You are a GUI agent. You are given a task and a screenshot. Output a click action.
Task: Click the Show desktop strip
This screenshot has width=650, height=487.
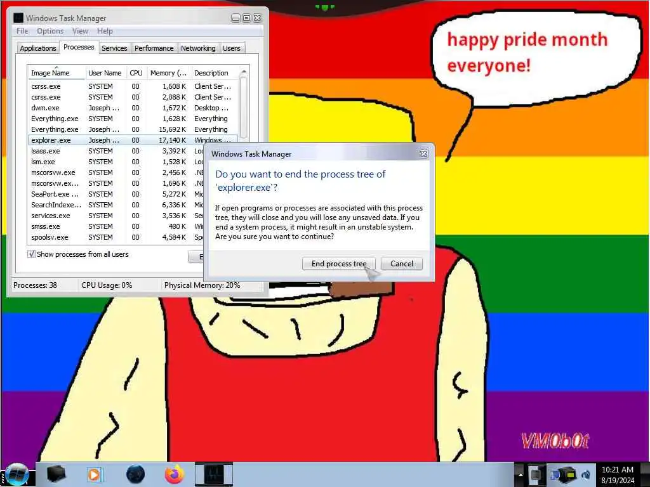point(645,474)
